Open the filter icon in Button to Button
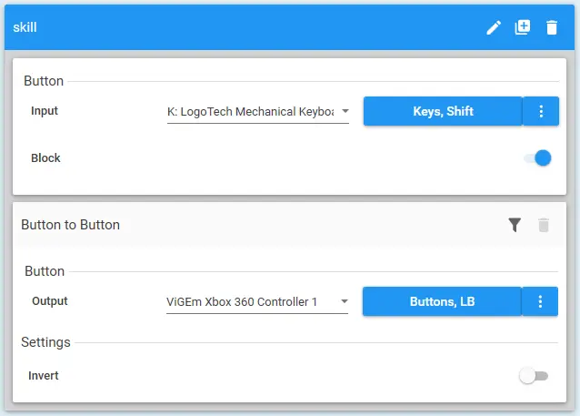 [515, 225]
